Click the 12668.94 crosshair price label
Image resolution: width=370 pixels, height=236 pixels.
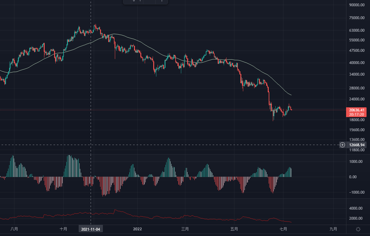[357, 145]
